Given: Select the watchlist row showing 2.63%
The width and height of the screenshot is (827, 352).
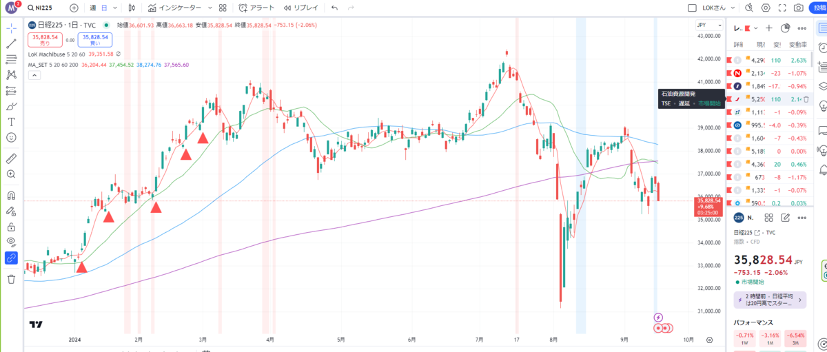Looking at the screenshot, I should 770,60.
